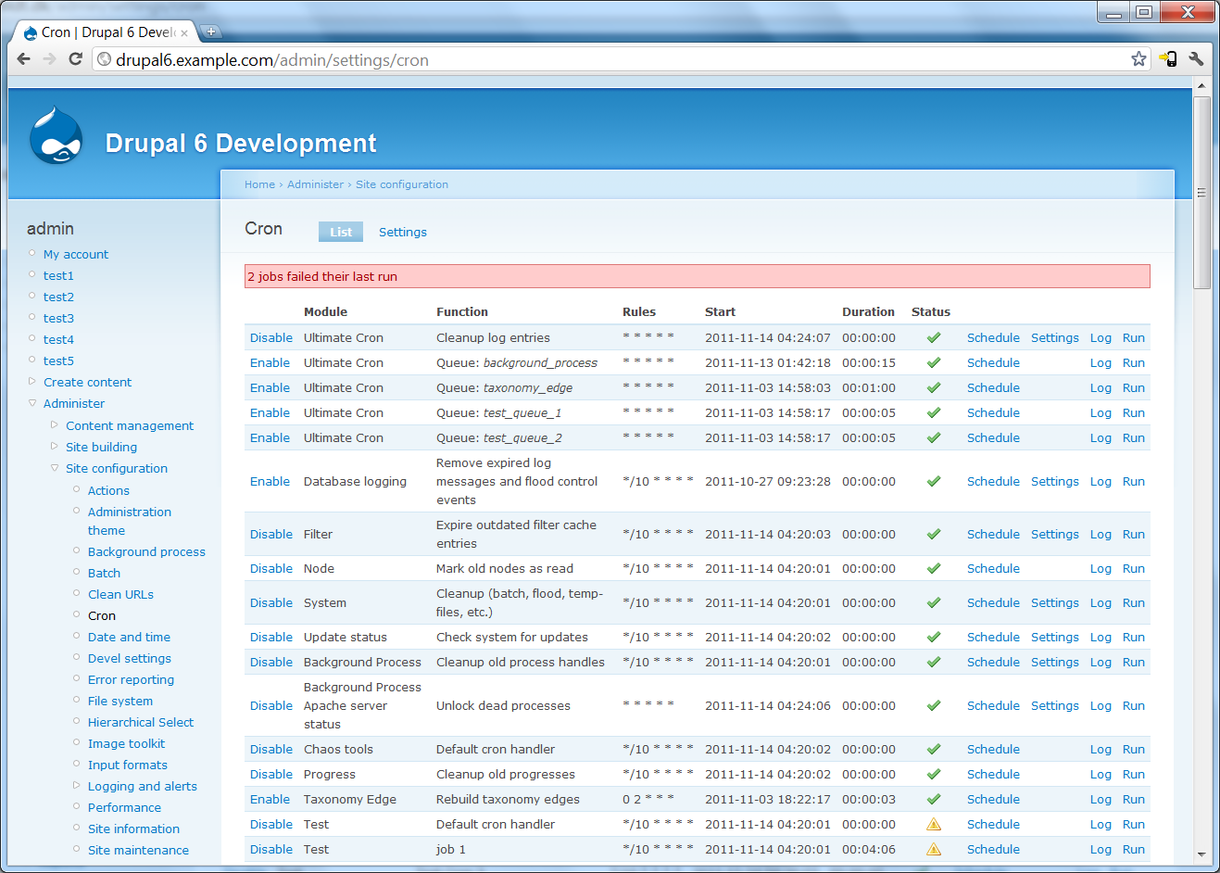Click the Drupal drop logo
The image size is (1220, 873).
click(57, 136)
